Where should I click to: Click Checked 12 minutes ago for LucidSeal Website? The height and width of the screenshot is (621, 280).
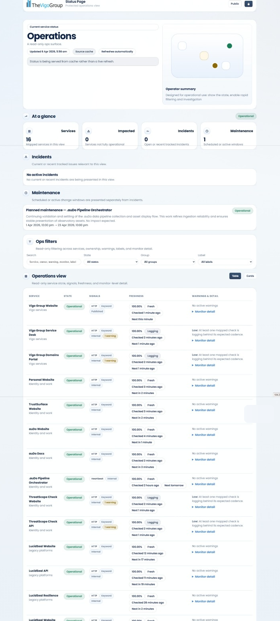[148, 554]
